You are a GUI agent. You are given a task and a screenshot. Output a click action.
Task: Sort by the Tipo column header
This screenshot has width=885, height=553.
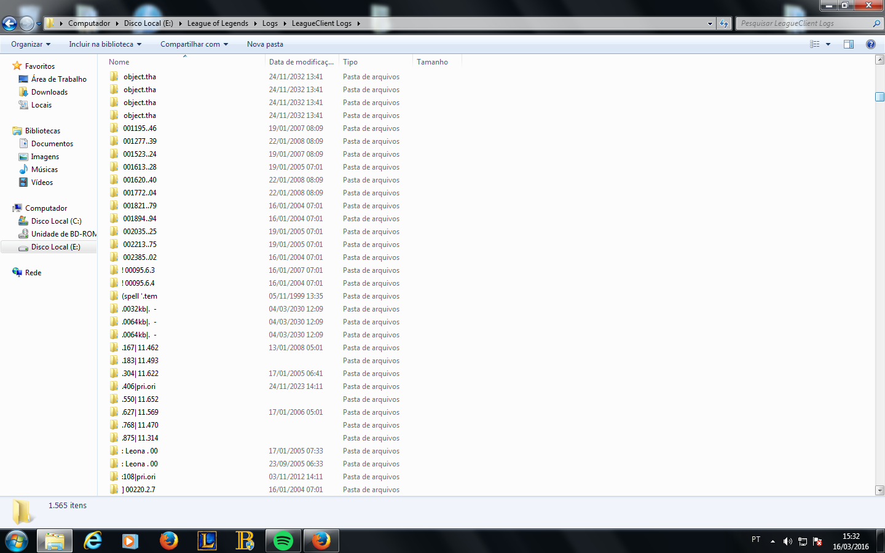[350, 62]
